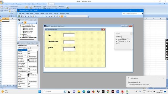Screen dimensions: 168x94
Task: Toggle Design Mode in VBA toolbar
Action: (52, 16)
